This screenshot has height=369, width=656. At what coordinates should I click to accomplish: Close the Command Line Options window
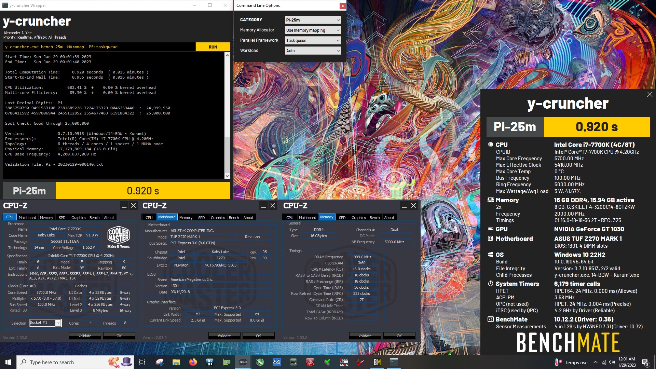tap(342, 5)
